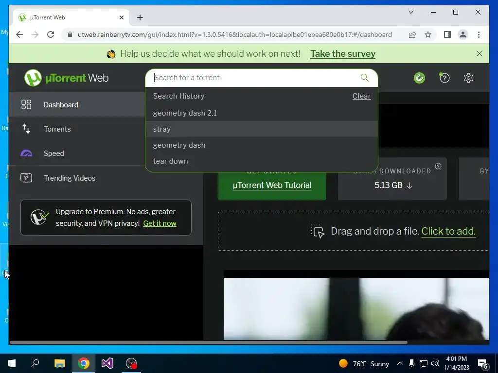This screenshot has height=373, width=498.
Task: Click the Chrome address bar URL
Action: point(234,34)
